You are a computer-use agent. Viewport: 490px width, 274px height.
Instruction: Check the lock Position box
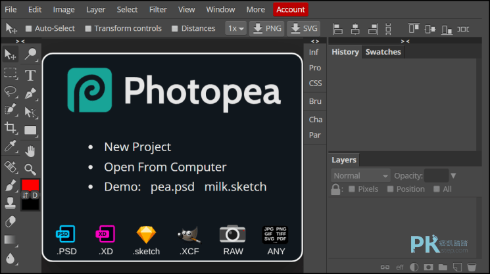390,189
